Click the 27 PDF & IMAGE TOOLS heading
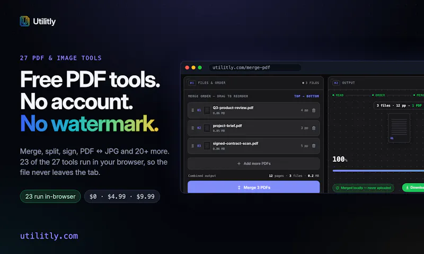This screenshot has width=424, height=254. click(61, 58)
